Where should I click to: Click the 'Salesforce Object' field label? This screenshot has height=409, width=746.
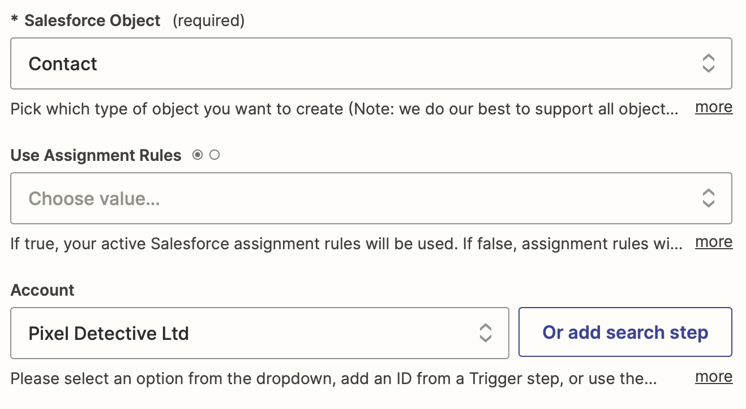(x=93, y=21)
